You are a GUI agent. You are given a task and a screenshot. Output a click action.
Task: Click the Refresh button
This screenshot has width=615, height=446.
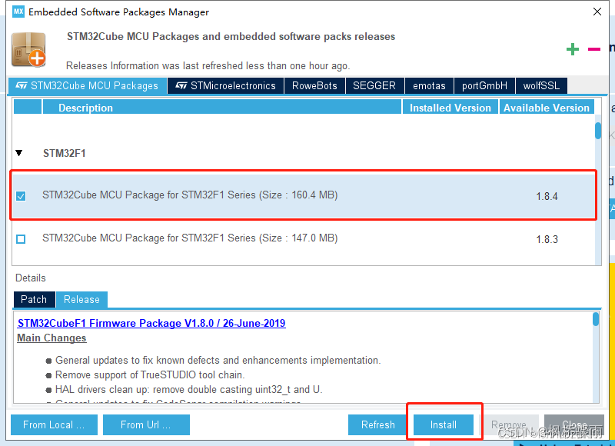(378, 424)
